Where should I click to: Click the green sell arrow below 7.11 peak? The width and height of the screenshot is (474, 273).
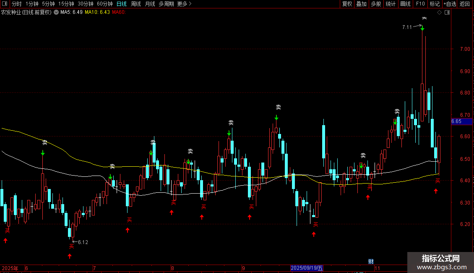(422, 29)
